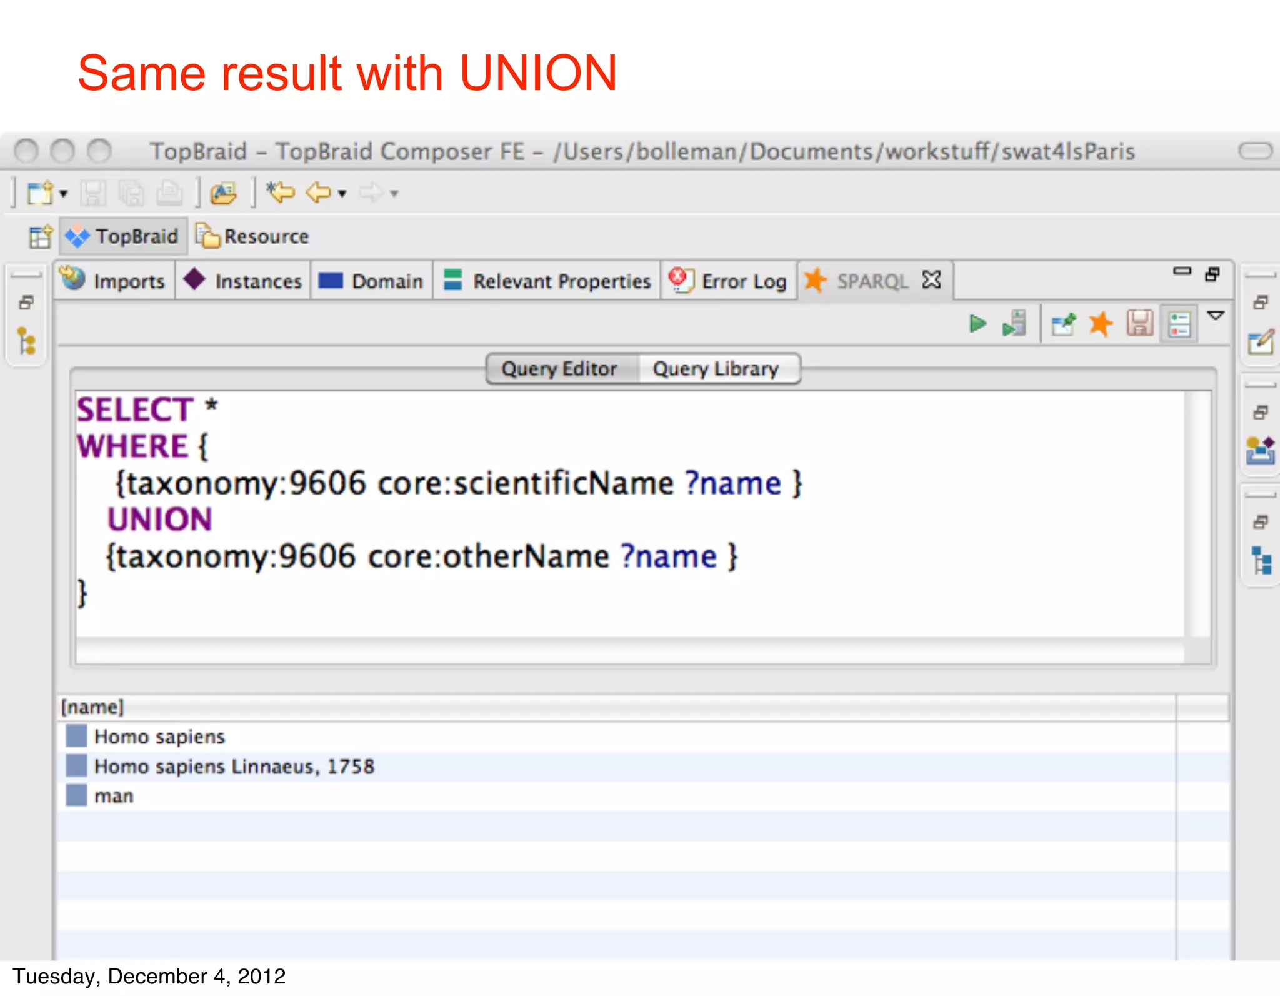Open the right sidebar hierarchy tree icon

tap(1261, 560)
